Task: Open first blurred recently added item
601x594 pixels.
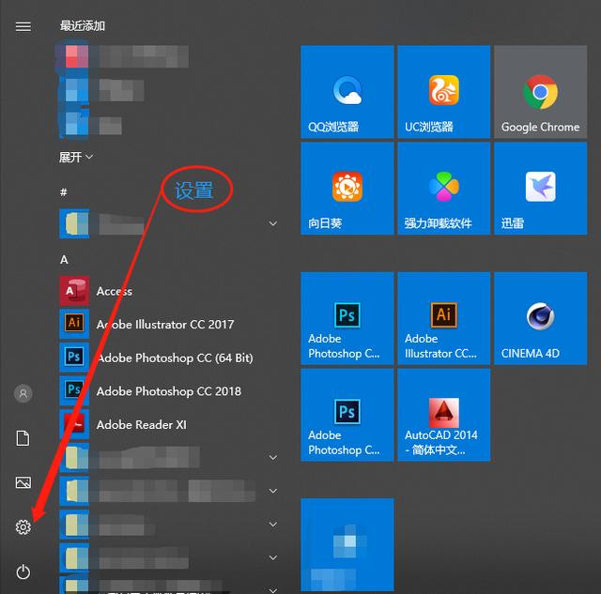Action: coord(124,56)
